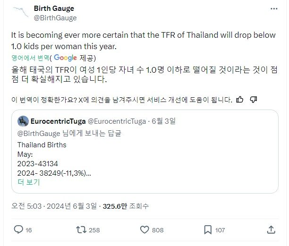Click the repost arrows icon
This screenshot has width=289, height=246.
pos(81,229)
